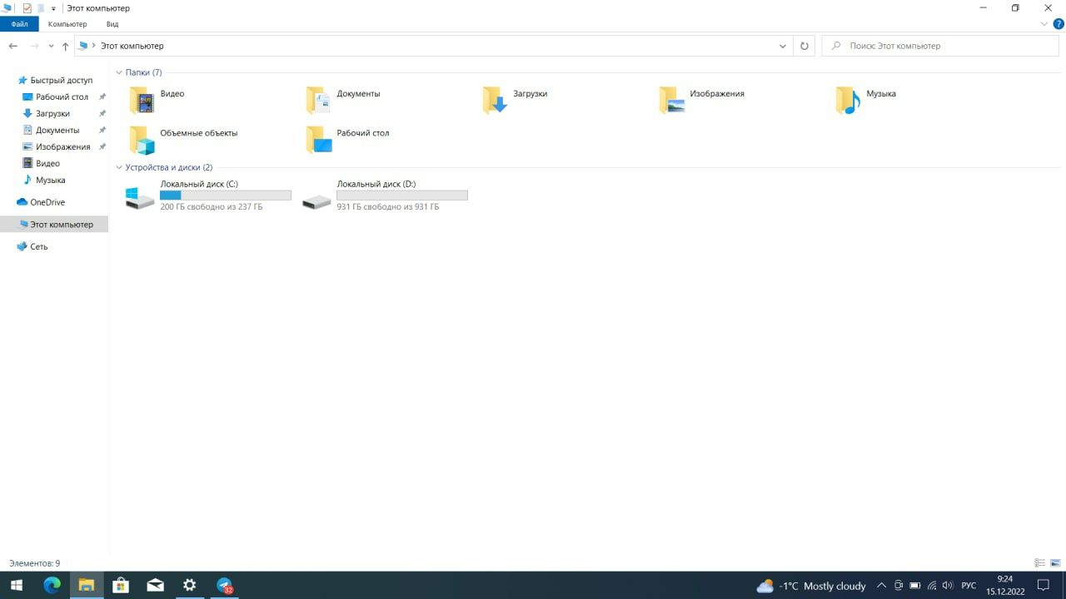Open Telegram from the taskbar
Screen dimensions: 1066x599
[x=224, y=585]
